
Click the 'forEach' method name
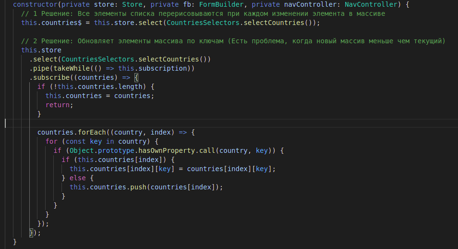pyautogui.click(x=92, y=132)
